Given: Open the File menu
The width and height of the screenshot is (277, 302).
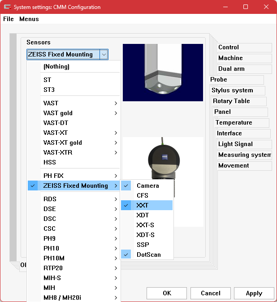Looking at the screenshot, I should click(9, 19).
